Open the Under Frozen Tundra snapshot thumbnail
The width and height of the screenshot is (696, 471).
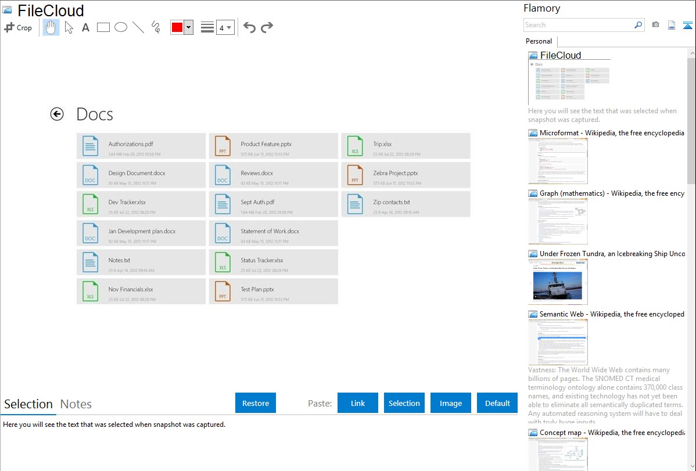558,282
